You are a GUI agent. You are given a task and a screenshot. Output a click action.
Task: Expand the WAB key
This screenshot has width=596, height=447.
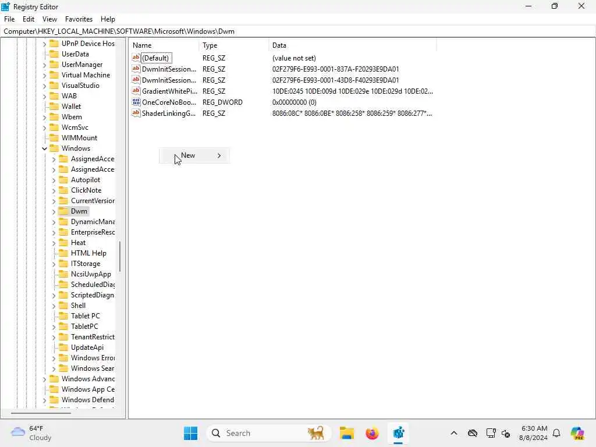click(44, 96)
